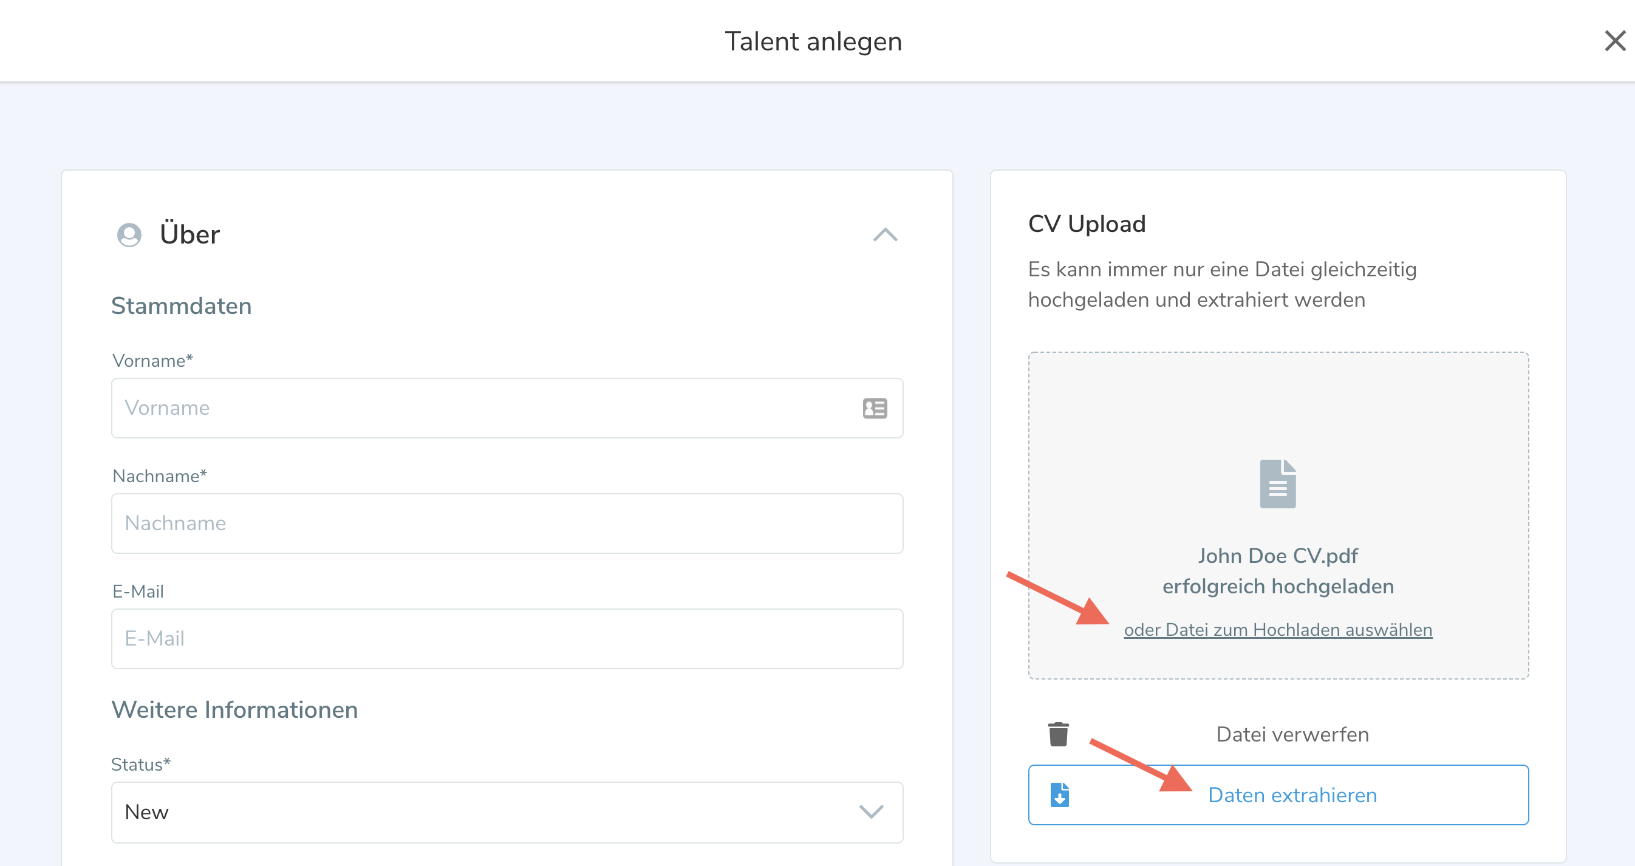The width and height of the screenshot is (1635, 866).
Task: Focus the Vorname input field
Action: (x=482, y=408)
